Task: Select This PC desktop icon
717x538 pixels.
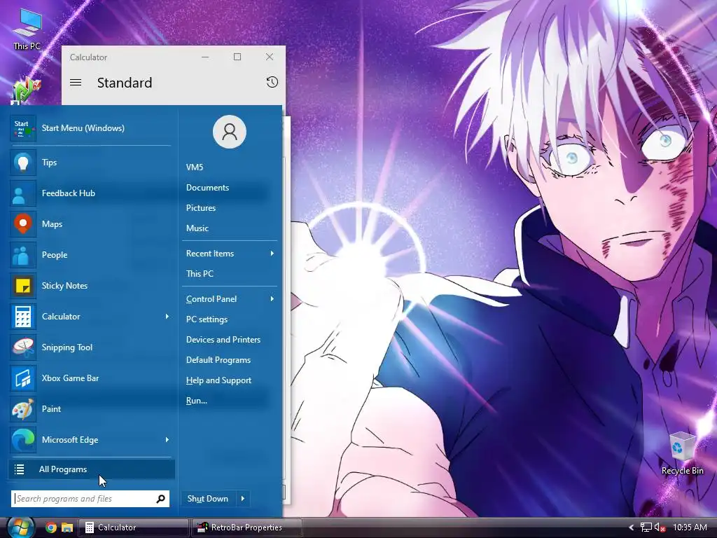Action: click(x=27, y=28)
